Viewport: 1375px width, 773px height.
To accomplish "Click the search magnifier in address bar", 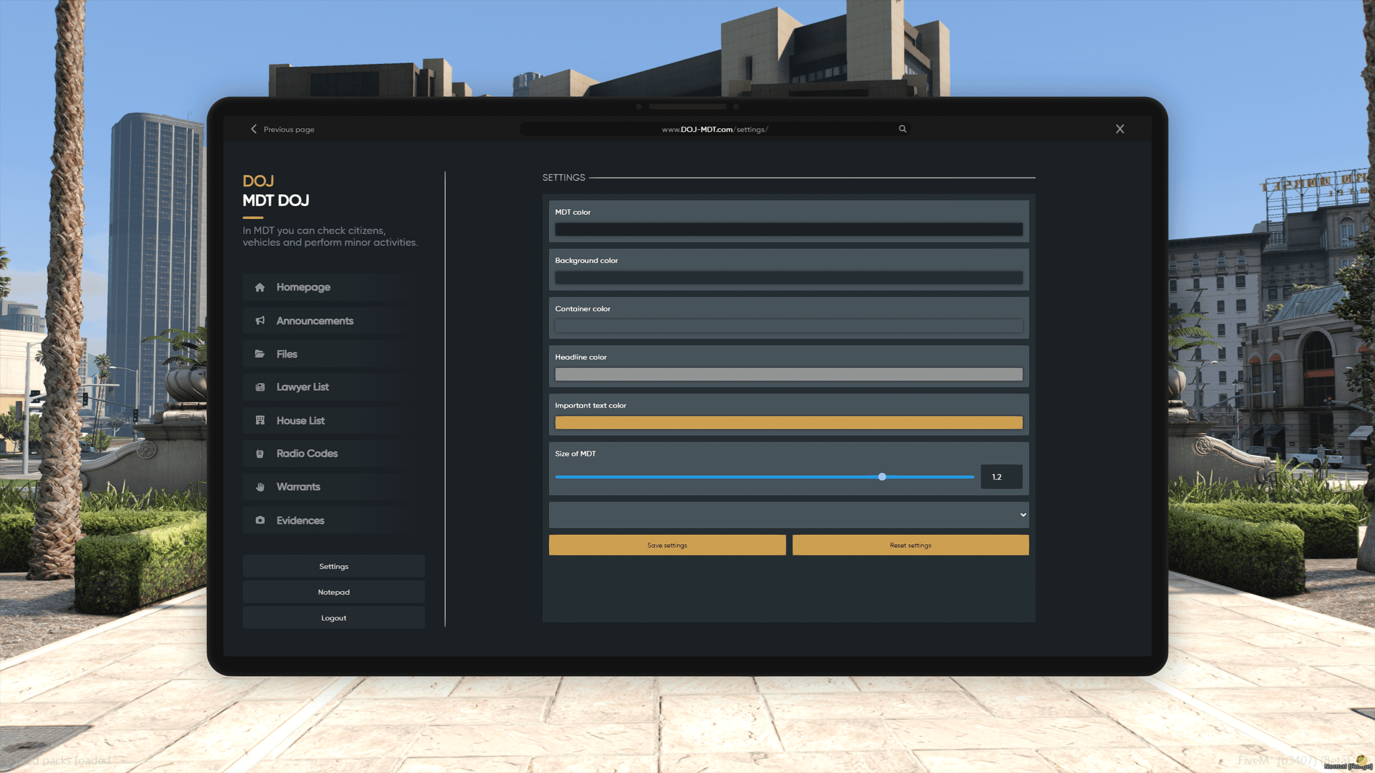I will pos(902,129).
